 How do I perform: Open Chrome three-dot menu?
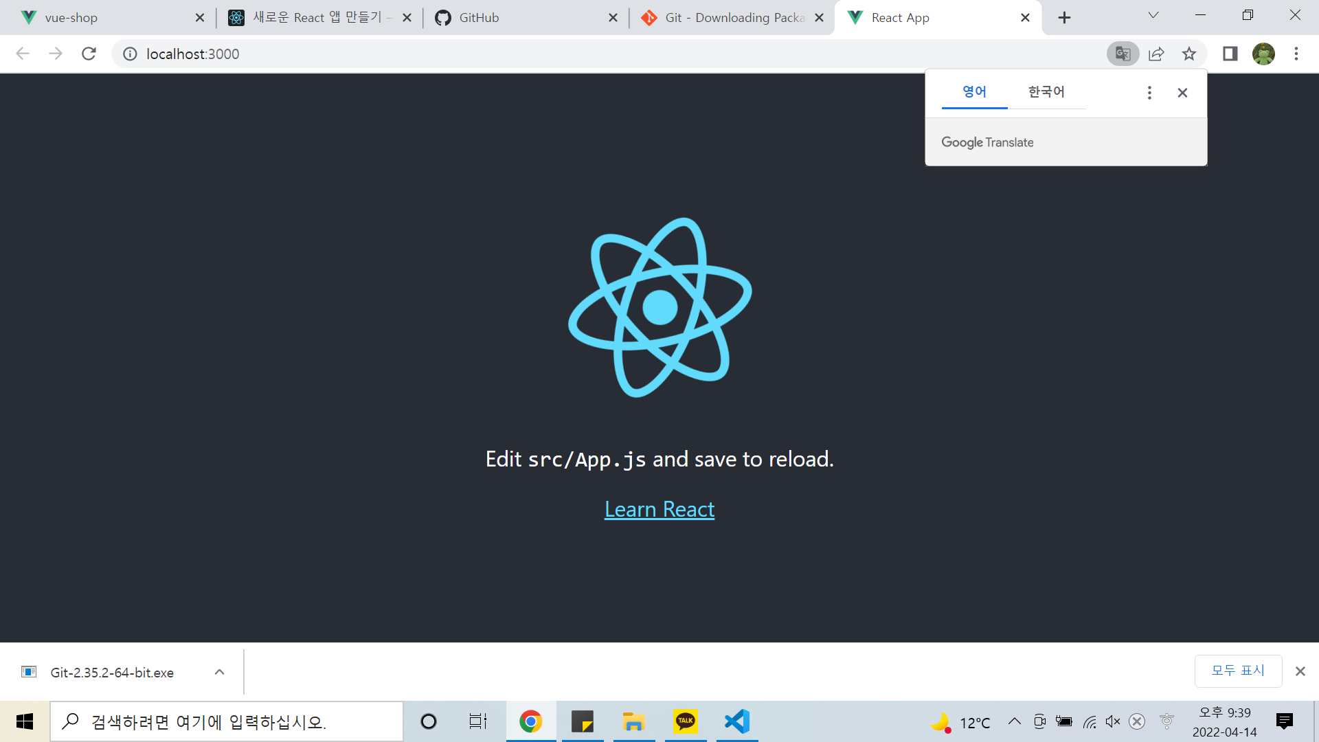click(x=1296, y=54)
